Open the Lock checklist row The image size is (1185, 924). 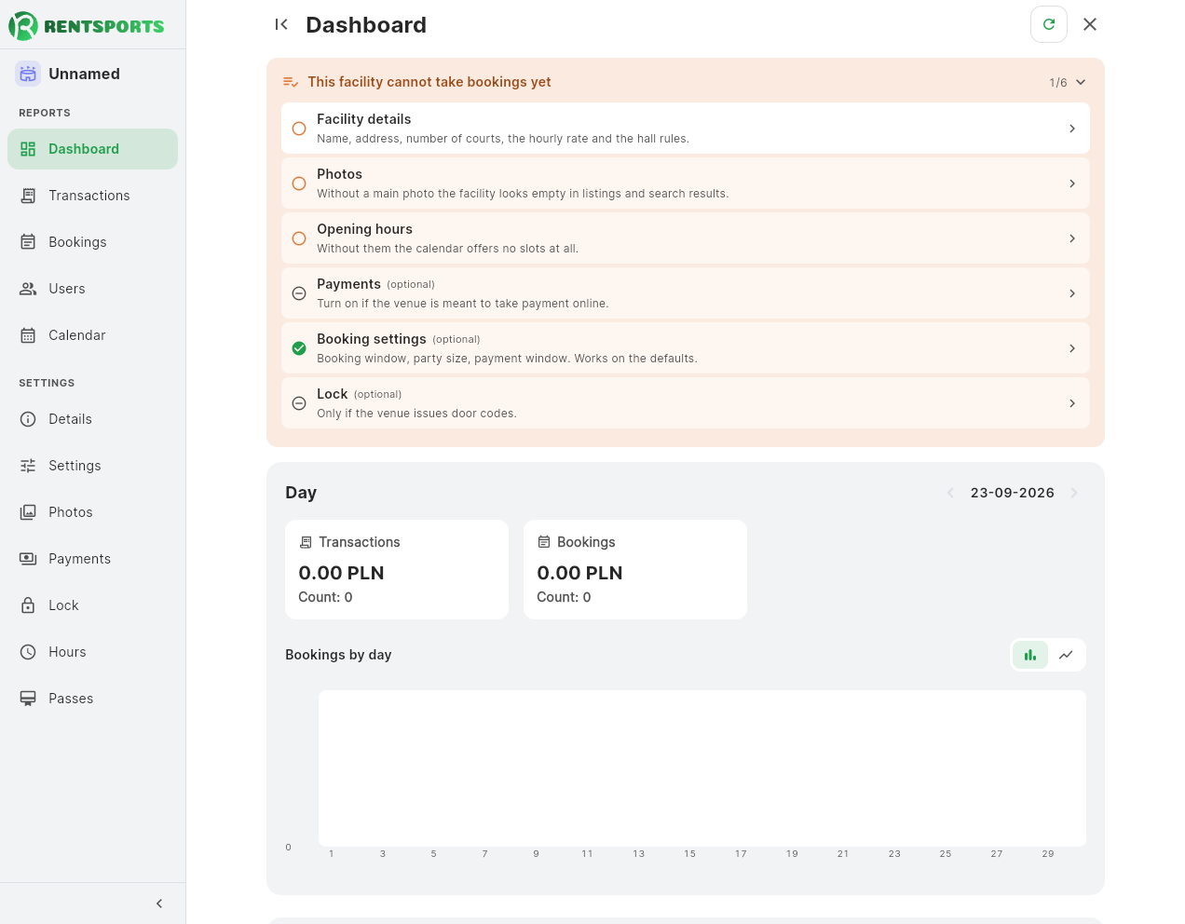click(686, 403)
